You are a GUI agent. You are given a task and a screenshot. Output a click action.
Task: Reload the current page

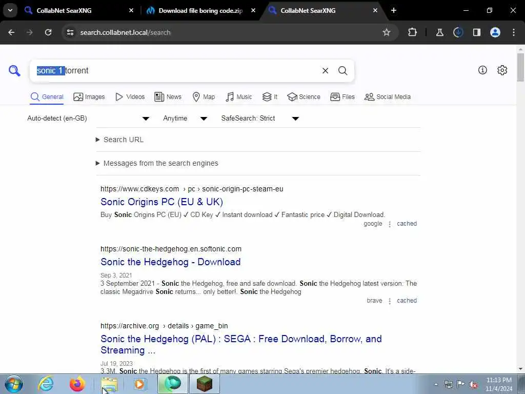pyautogui.click(x=48, y=32)
